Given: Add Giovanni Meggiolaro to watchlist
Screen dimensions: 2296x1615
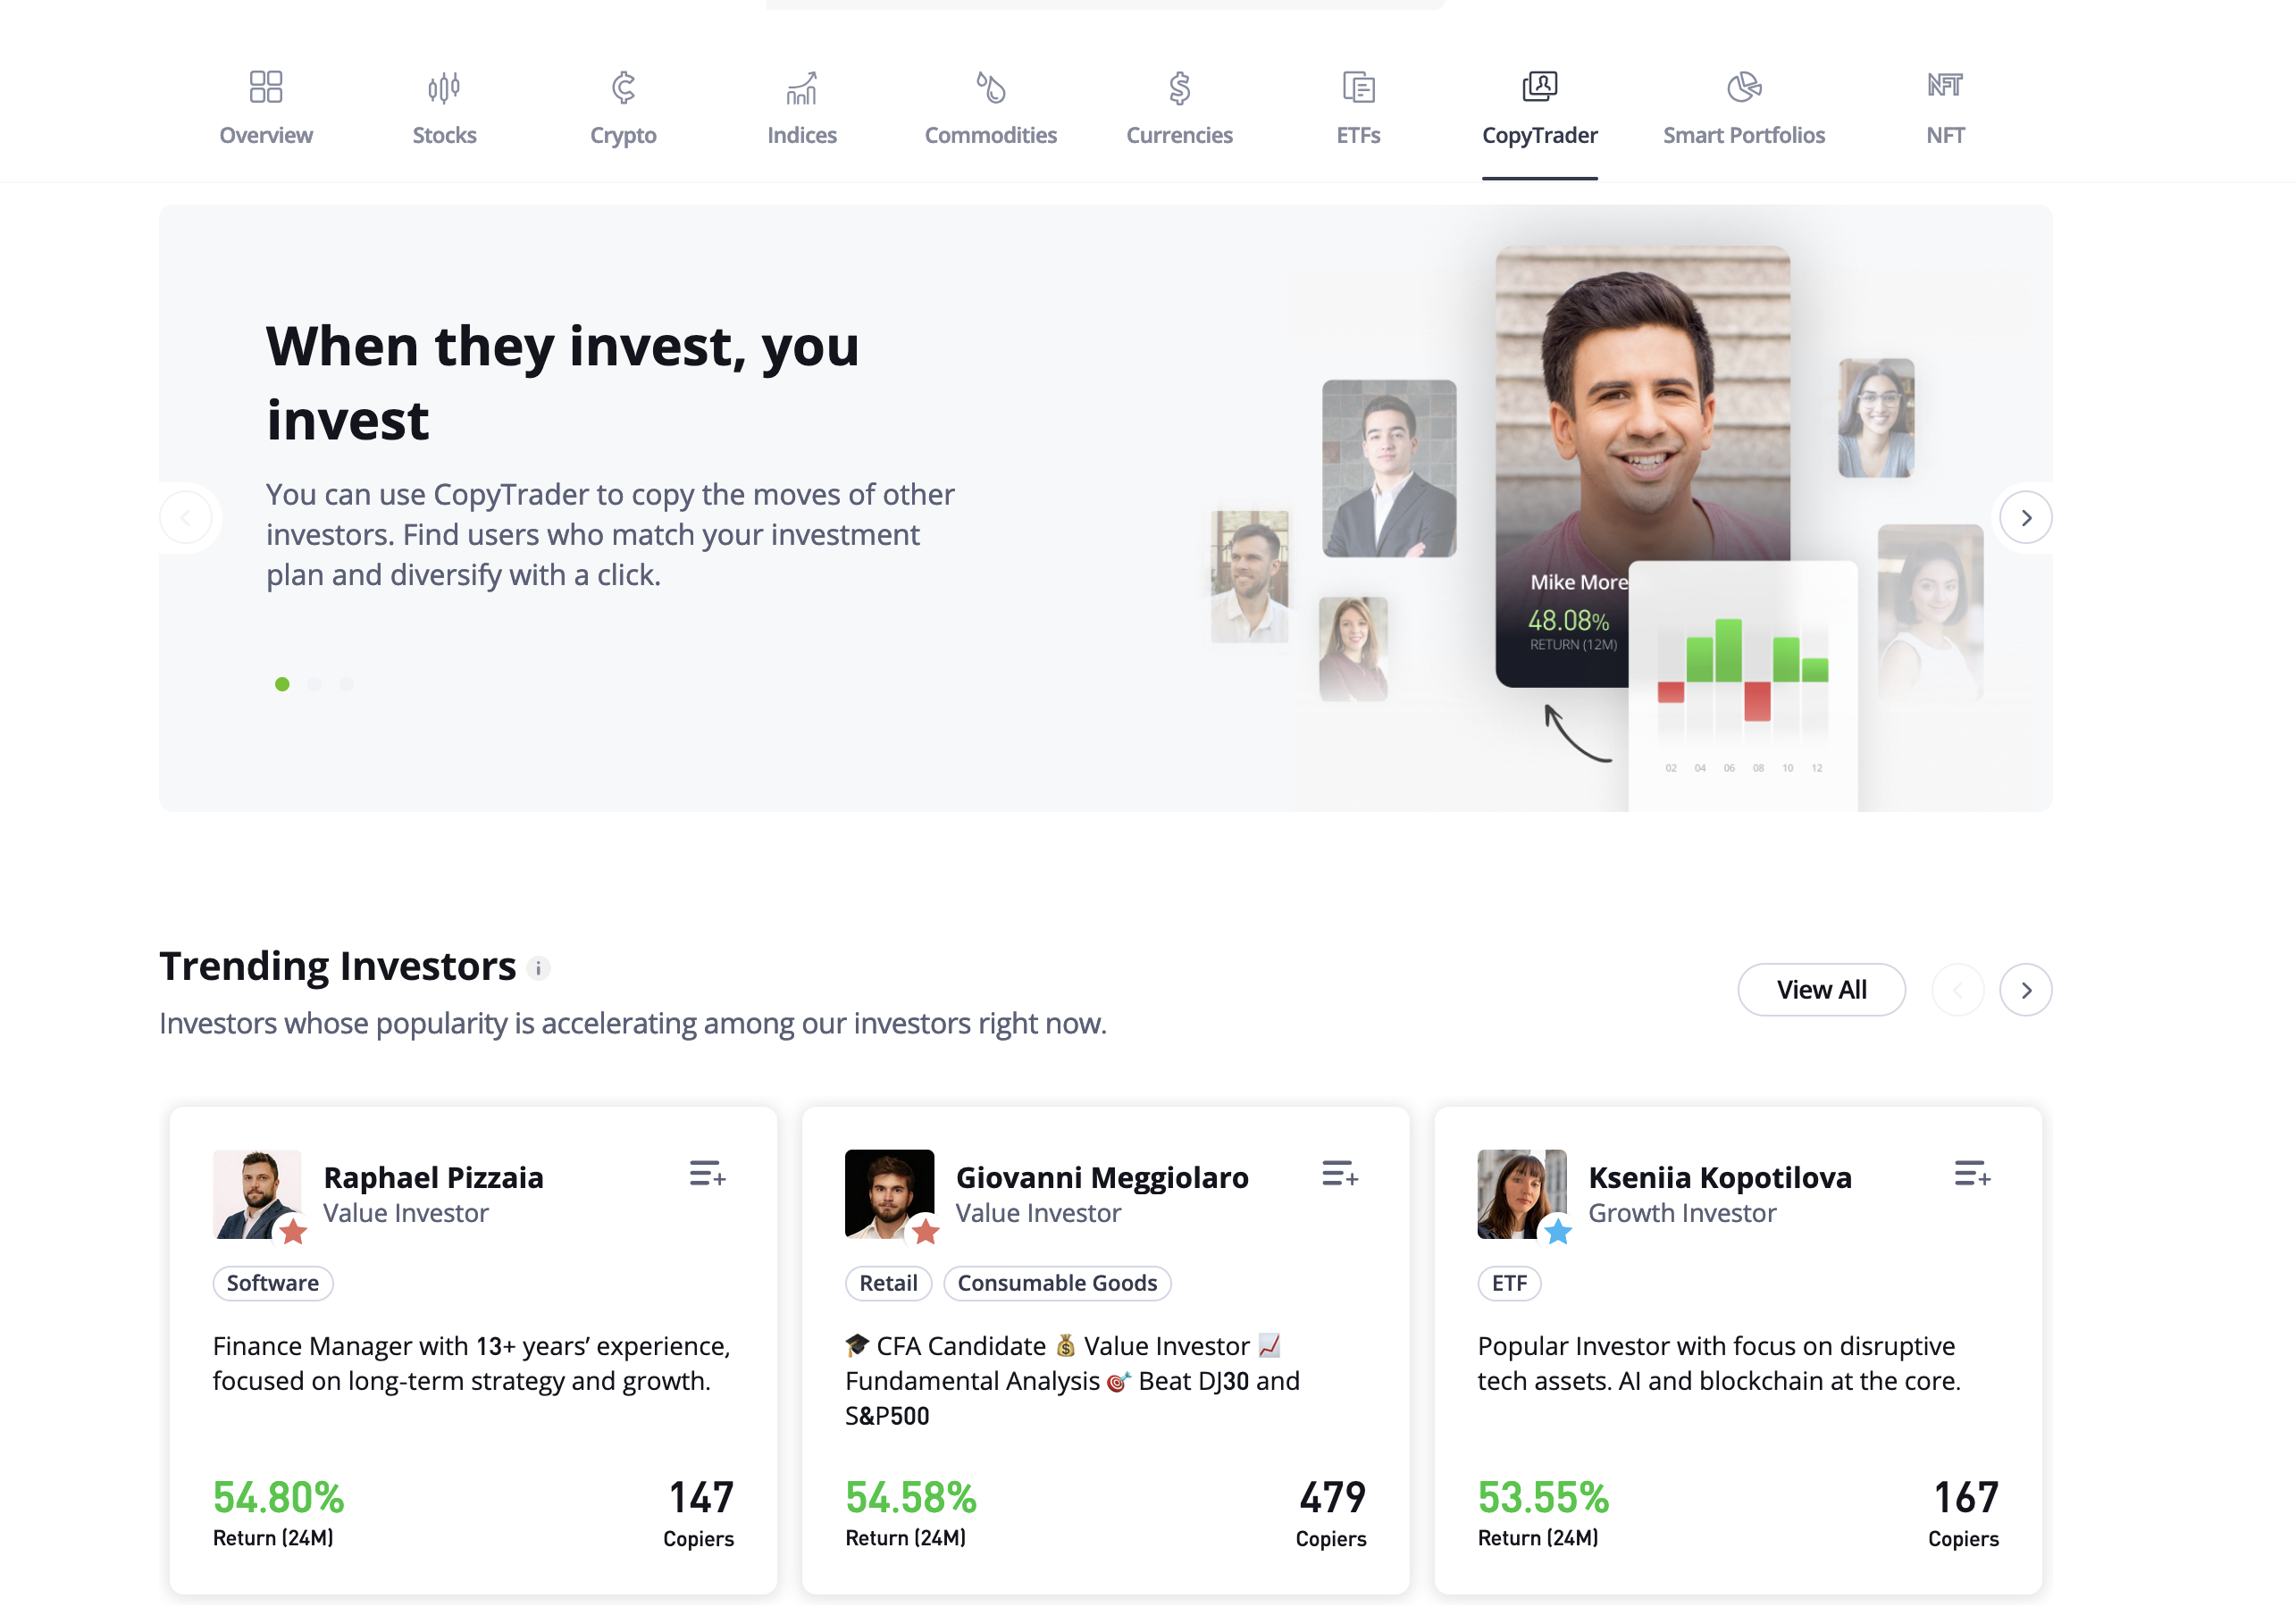Looking at the screenshot, I should point(1339,1174).
